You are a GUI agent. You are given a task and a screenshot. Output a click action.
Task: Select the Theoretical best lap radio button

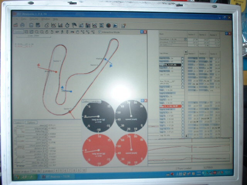(186, 39)
